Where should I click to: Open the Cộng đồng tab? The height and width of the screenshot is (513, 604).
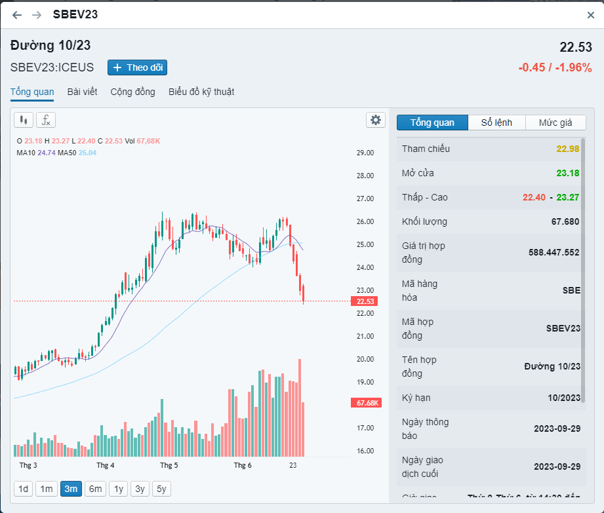coord(132,92)
